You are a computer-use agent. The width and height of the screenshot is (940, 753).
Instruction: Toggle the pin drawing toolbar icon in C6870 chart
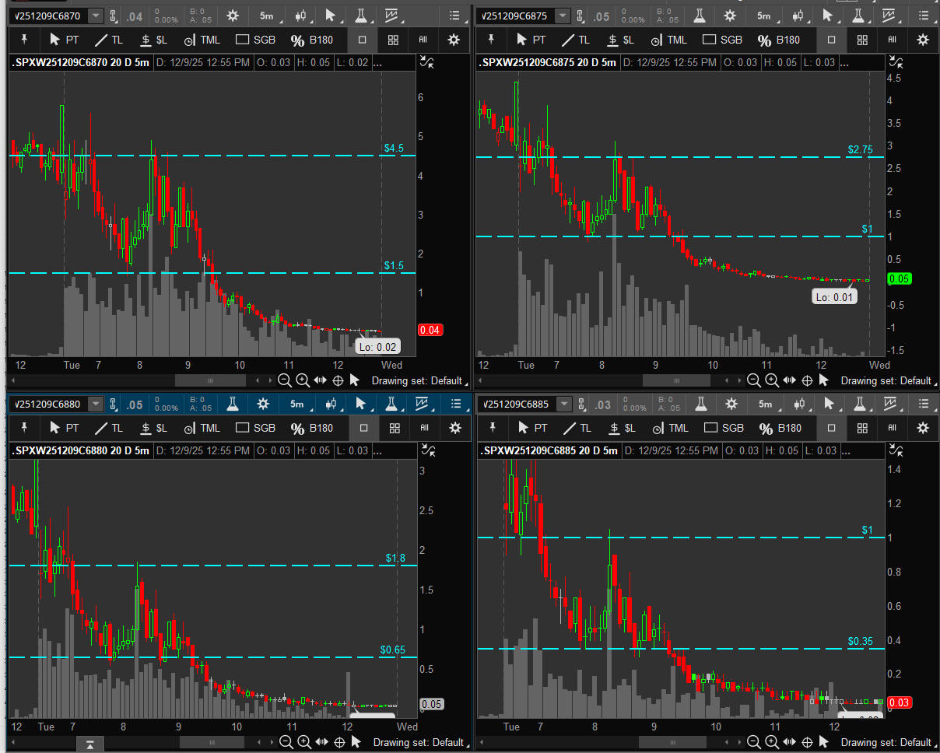[24, 40]
